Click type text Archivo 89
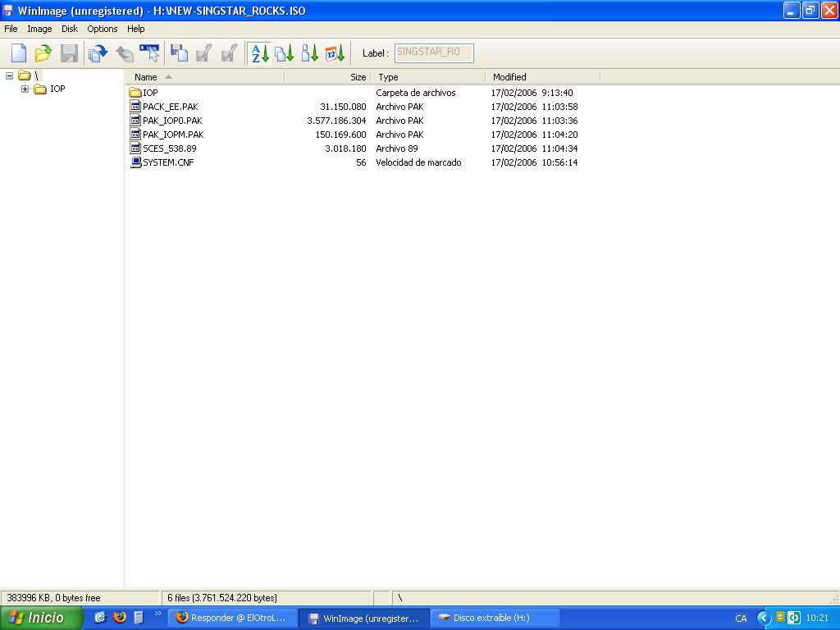Viewport: 840px width, 630px height. (x=397, y=148)
